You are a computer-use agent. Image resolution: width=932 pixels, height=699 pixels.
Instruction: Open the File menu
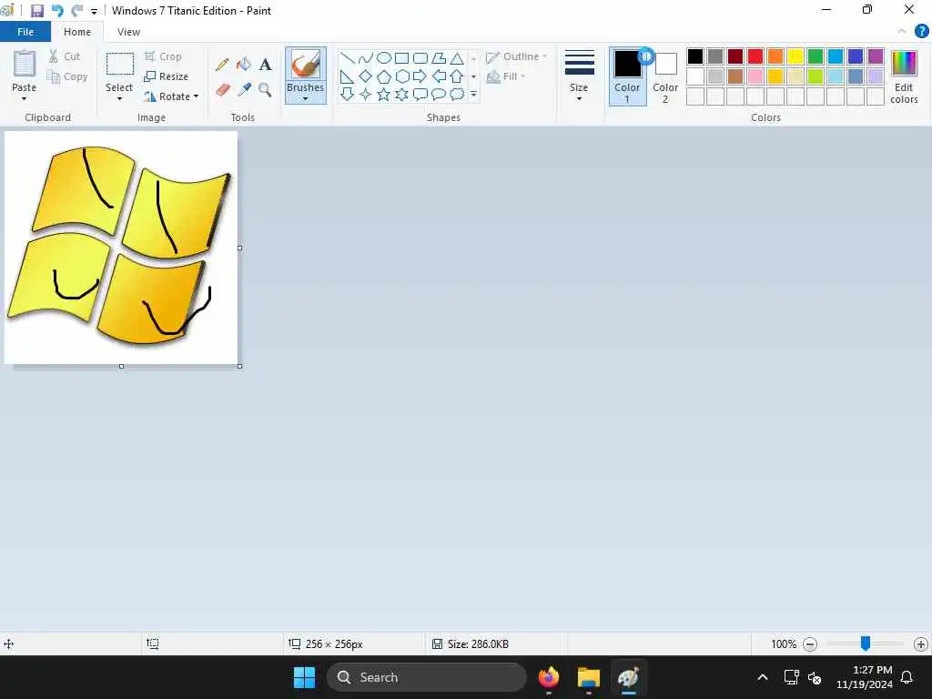click(x=25, y=32)
